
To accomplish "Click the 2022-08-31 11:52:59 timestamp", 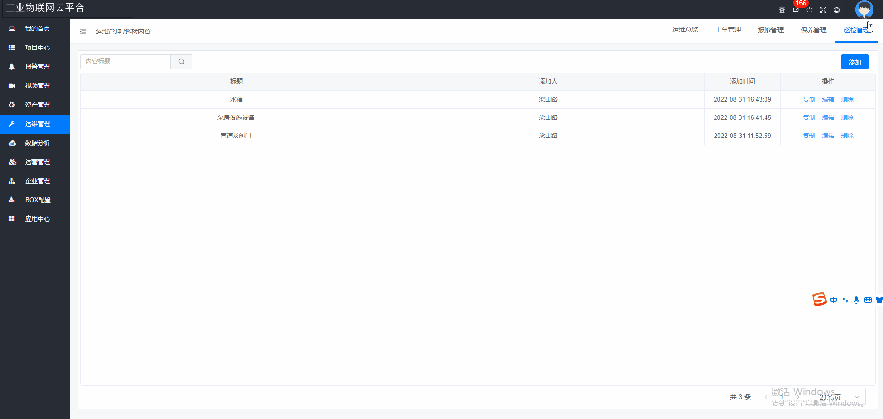I will 742,136.
